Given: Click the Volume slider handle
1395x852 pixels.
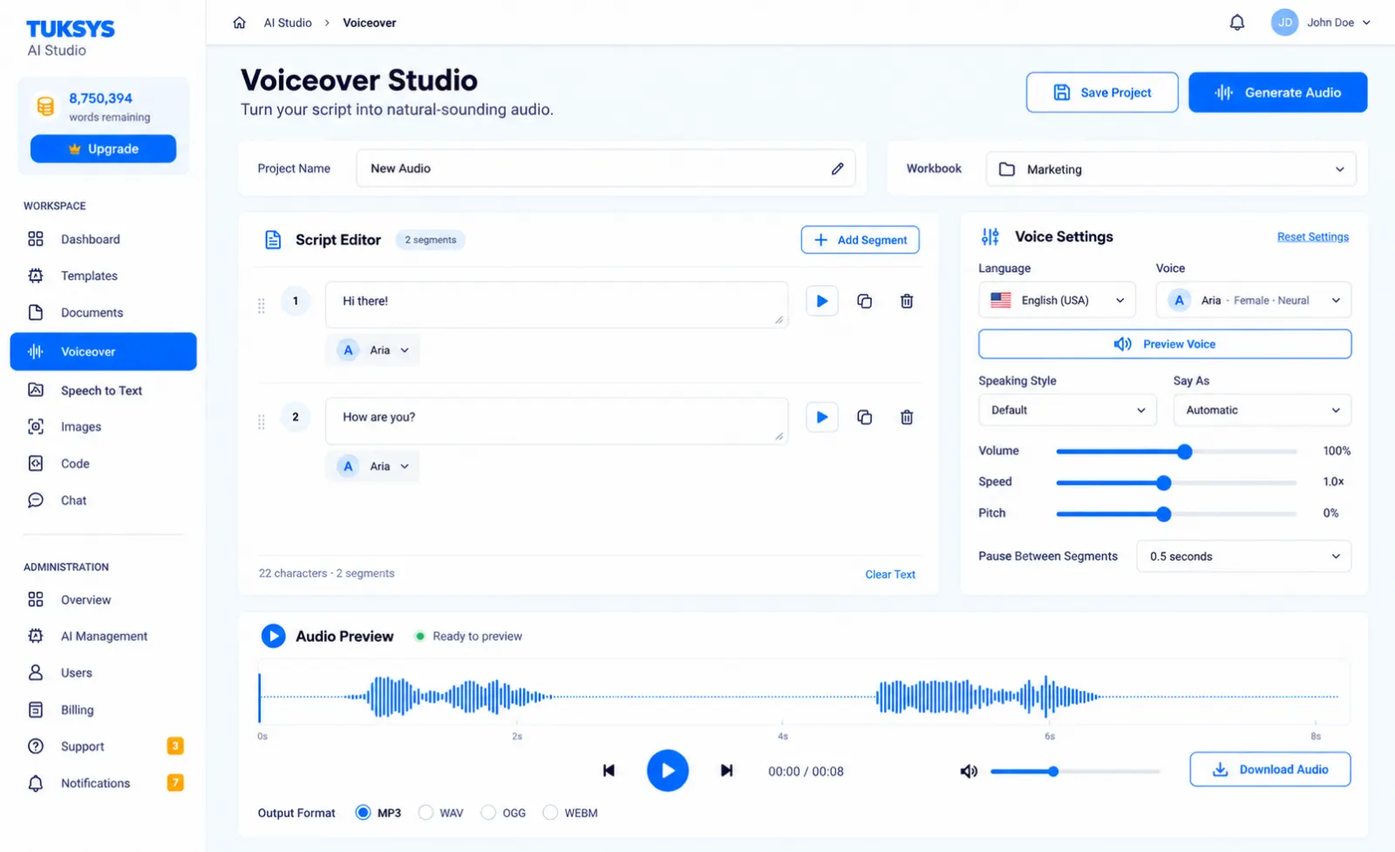Looking at the screenshot, I should pos(1184,451).
